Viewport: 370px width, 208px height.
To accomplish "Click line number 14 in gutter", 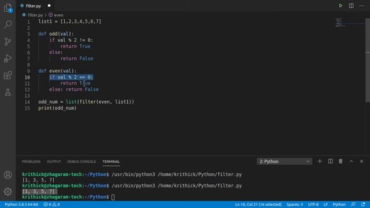I will tap(27, 102).
